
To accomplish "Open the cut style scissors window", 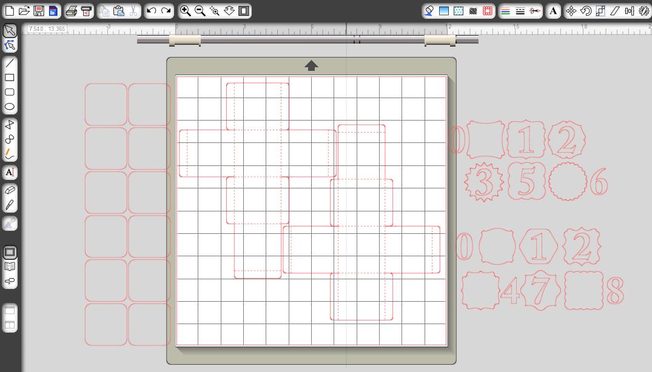I will tap(535, 11).
